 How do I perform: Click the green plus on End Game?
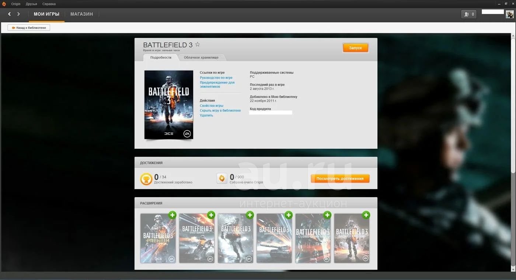click(211, 215)
